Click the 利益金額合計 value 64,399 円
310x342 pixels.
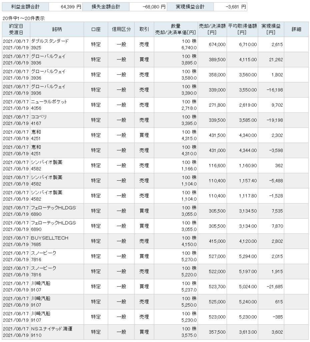pyautogui.click(x=71, y=7)
